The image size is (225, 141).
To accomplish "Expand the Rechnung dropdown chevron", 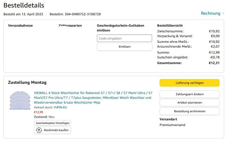I will [223, 13].
